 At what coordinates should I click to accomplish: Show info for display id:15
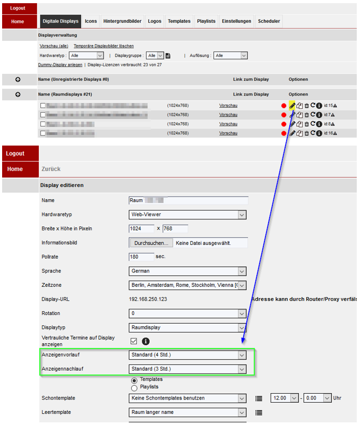(319, 106)
